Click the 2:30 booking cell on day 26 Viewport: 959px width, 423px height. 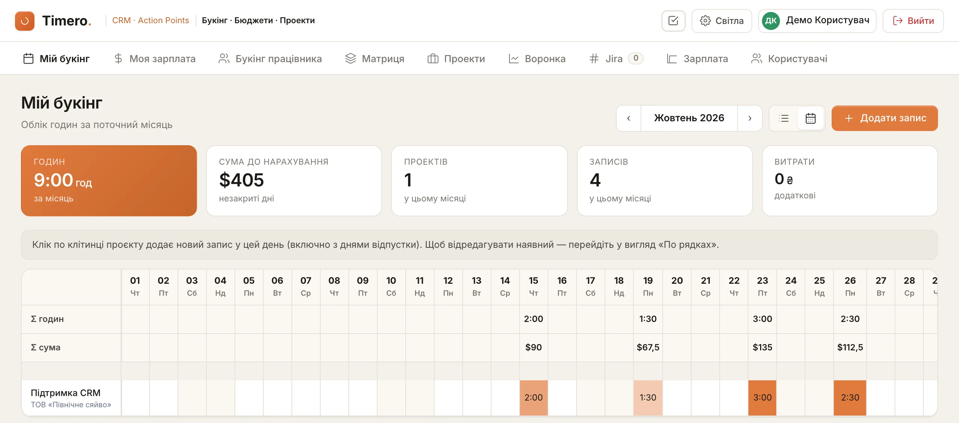point(850,398)
